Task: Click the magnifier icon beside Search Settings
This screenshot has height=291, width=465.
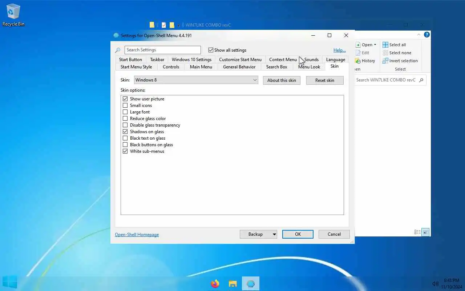Action: (118, 50)
